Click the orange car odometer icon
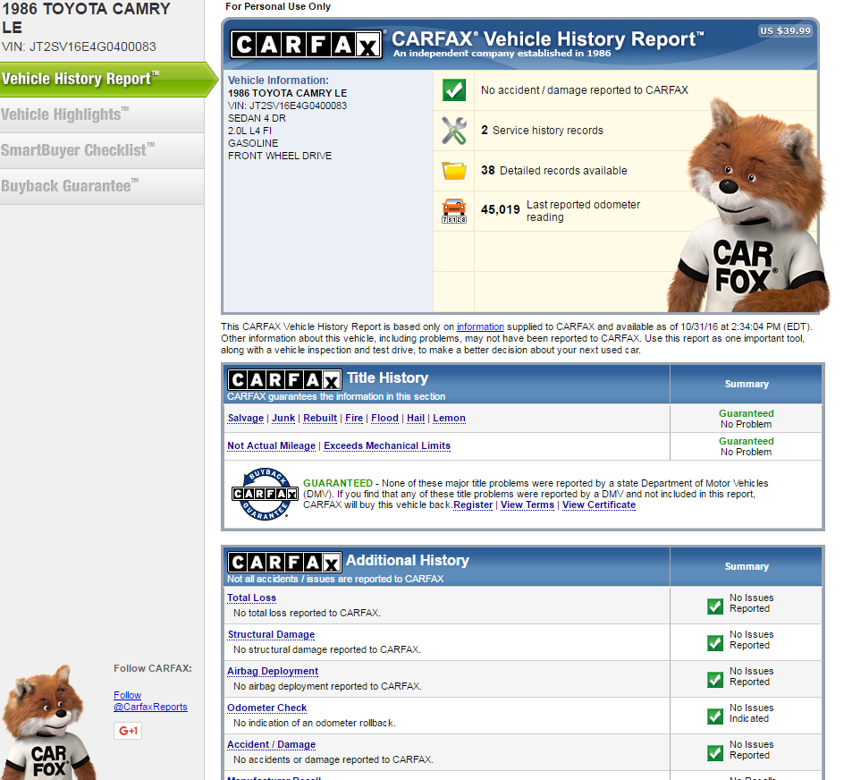Viewport: 844px width, 780px height. [454, 210]
